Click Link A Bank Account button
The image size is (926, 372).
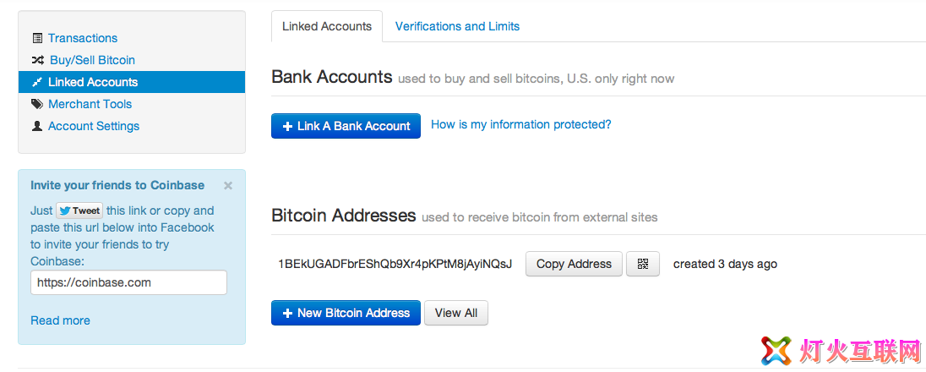click(x=346, y=126)
